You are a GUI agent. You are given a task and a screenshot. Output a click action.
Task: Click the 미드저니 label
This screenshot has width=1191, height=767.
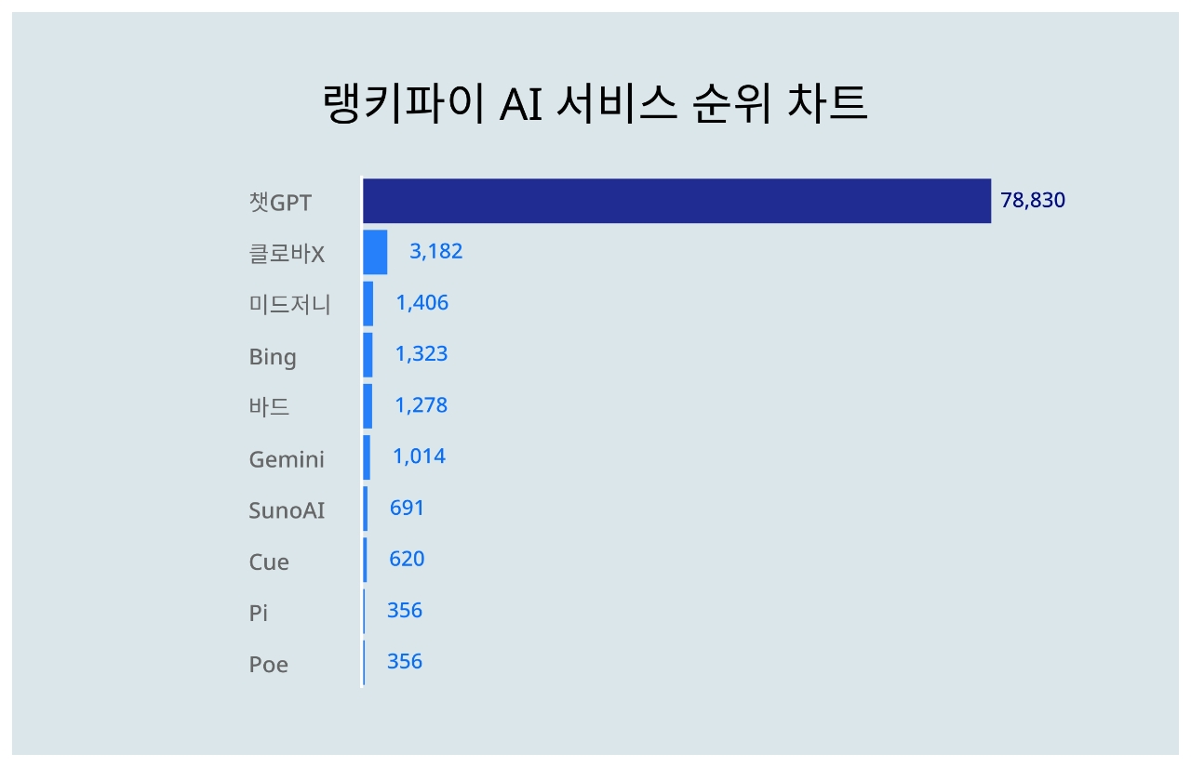(289, 304)
